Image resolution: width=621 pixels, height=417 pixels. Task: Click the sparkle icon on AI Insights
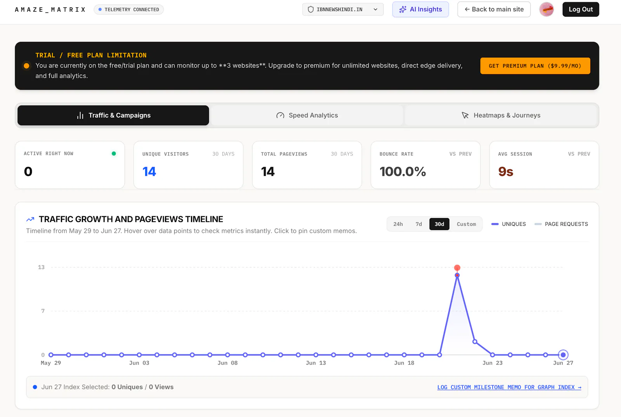pyautogui.click(x=403, y=9)
